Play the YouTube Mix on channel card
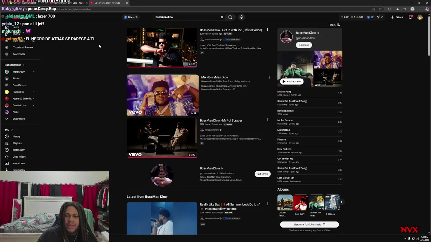This screenshot has width=431, height=242. pyautogui.click(x=292, y=81)
